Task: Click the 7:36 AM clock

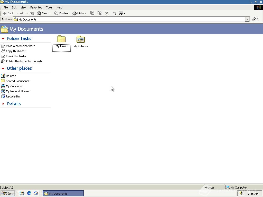Action: point(253,194)
